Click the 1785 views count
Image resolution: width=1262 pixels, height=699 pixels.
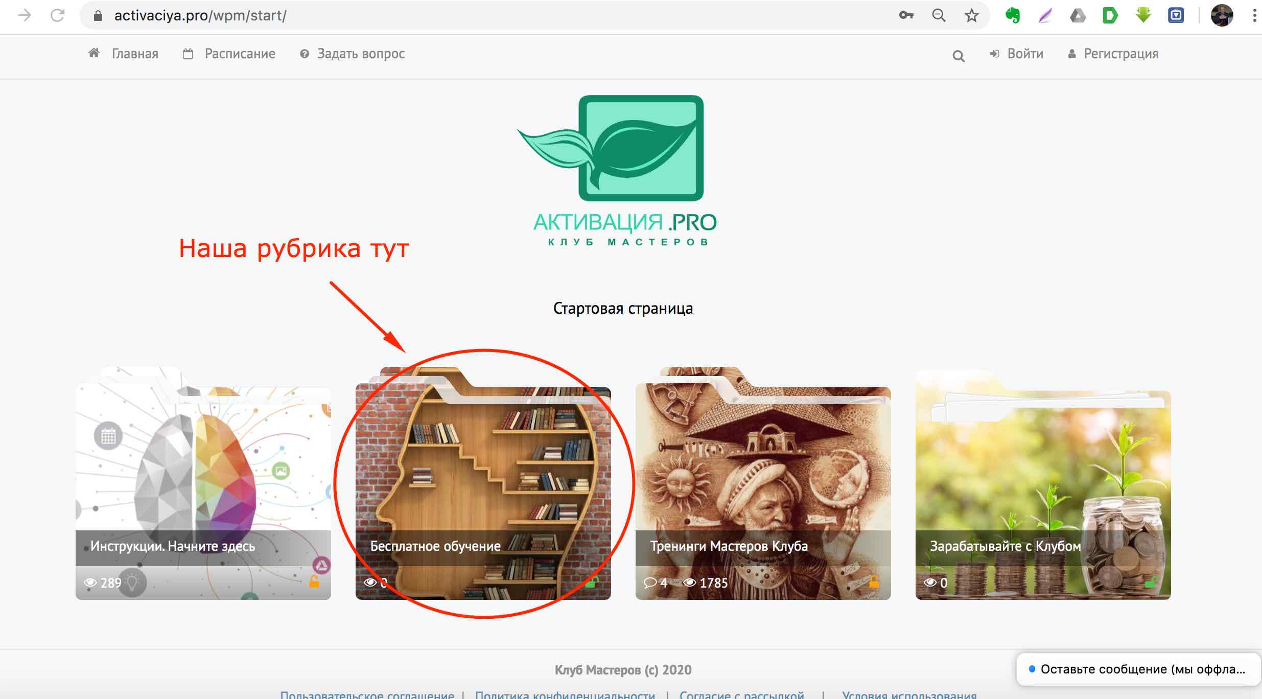(x=713, y=583)
